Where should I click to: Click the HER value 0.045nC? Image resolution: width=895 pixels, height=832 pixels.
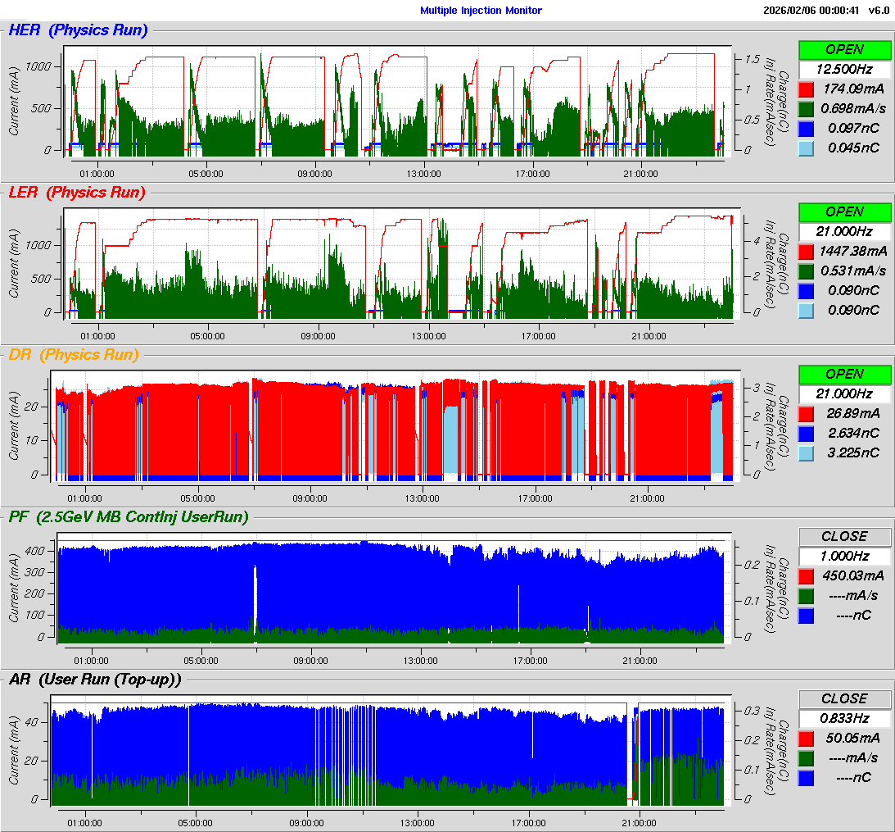tap(852, 148)
